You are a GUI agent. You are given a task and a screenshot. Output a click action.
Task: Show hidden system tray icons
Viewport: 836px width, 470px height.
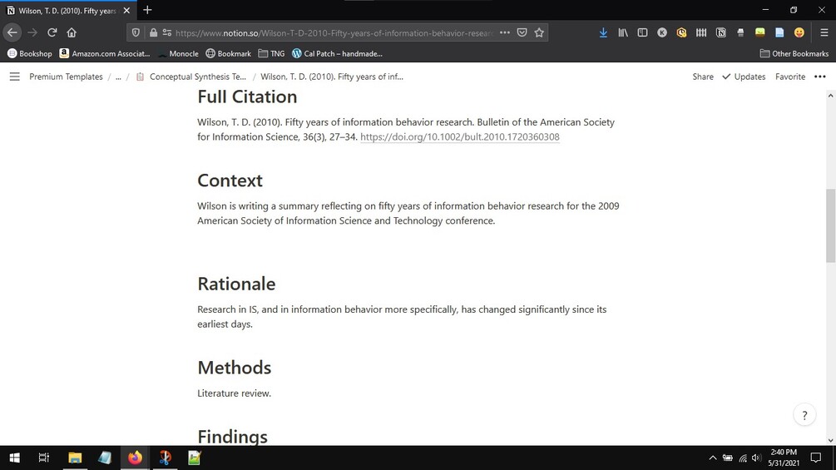click(712, 458)
